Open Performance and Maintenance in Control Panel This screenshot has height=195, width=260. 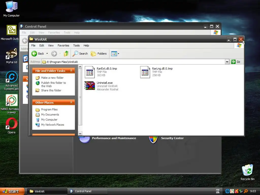point(114,138)
